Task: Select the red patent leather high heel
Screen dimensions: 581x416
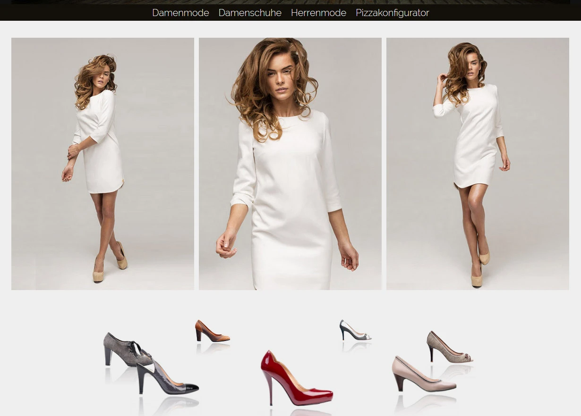Action: click(x=297, y=378)
